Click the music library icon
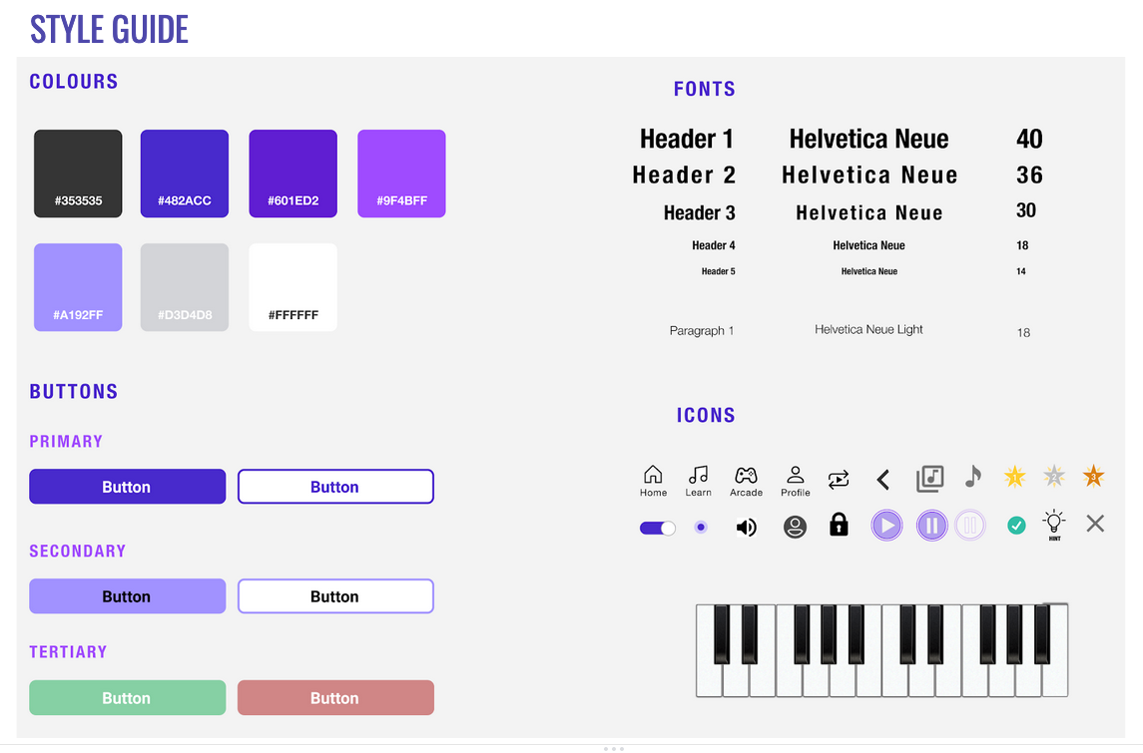Viewport: 1143px width, 753px height. tap(929, 479)
